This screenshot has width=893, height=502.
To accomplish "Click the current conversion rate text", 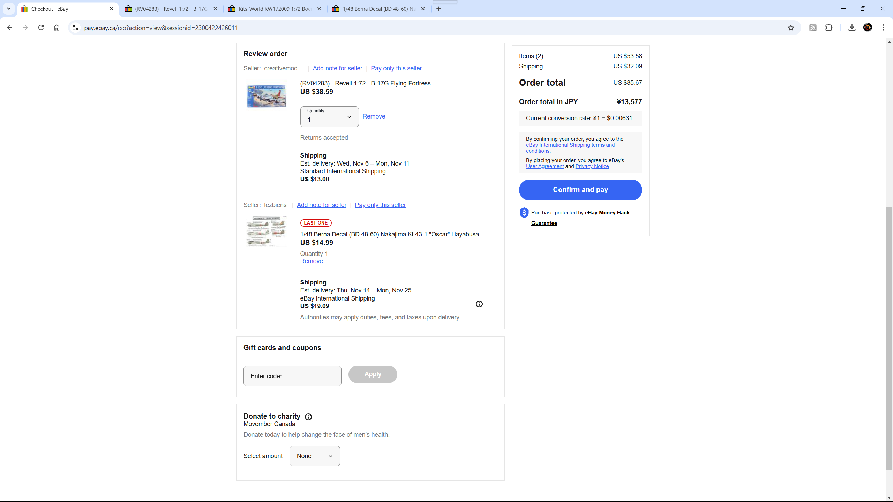I will click(579, 118).
